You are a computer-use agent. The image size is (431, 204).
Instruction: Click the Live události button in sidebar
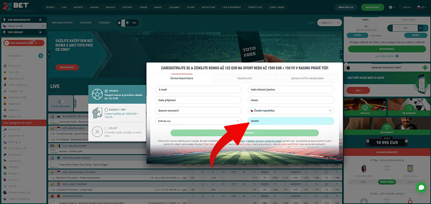(x=24, y=43)
